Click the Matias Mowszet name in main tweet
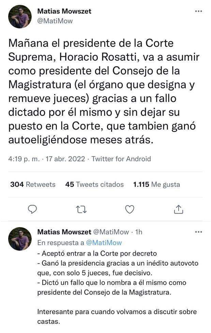The height and width of the screenshot is (333, 211). tap(64, 11)
